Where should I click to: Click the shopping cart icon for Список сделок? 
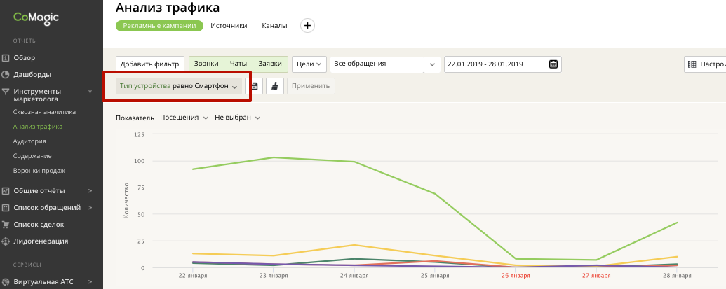pyautogui.click(x=6, y=225)
